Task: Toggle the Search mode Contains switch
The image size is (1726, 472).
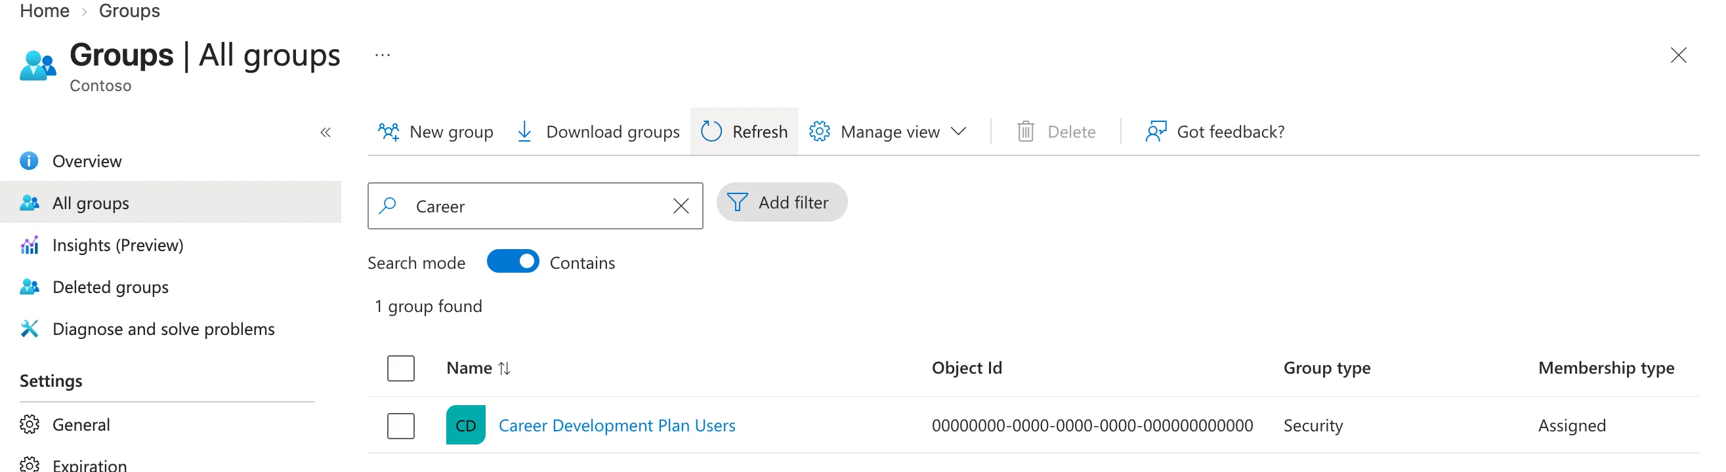Action: (x=513, y=262)
